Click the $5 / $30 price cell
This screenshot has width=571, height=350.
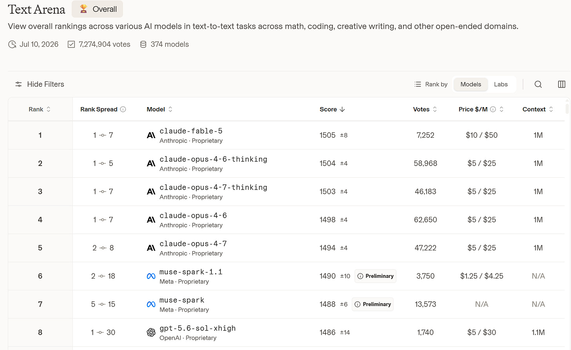point(482,333)
